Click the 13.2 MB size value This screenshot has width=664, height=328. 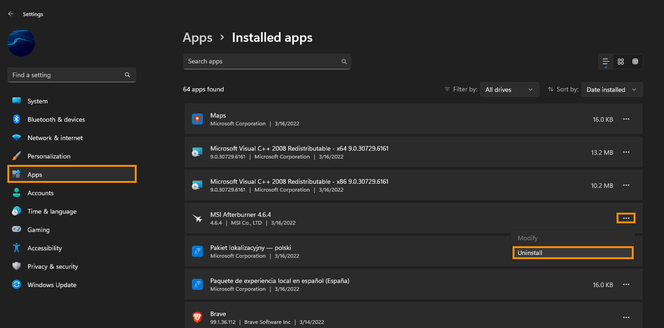[x=602, y=153]
